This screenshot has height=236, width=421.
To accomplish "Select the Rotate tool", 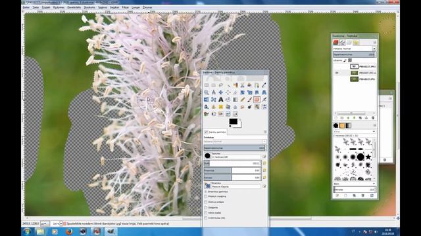I will click(x=243, y=92).
